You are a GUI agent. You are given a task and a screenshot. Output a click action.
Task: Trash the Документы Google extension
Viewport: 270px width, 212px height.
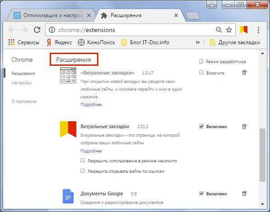point(244,194)
